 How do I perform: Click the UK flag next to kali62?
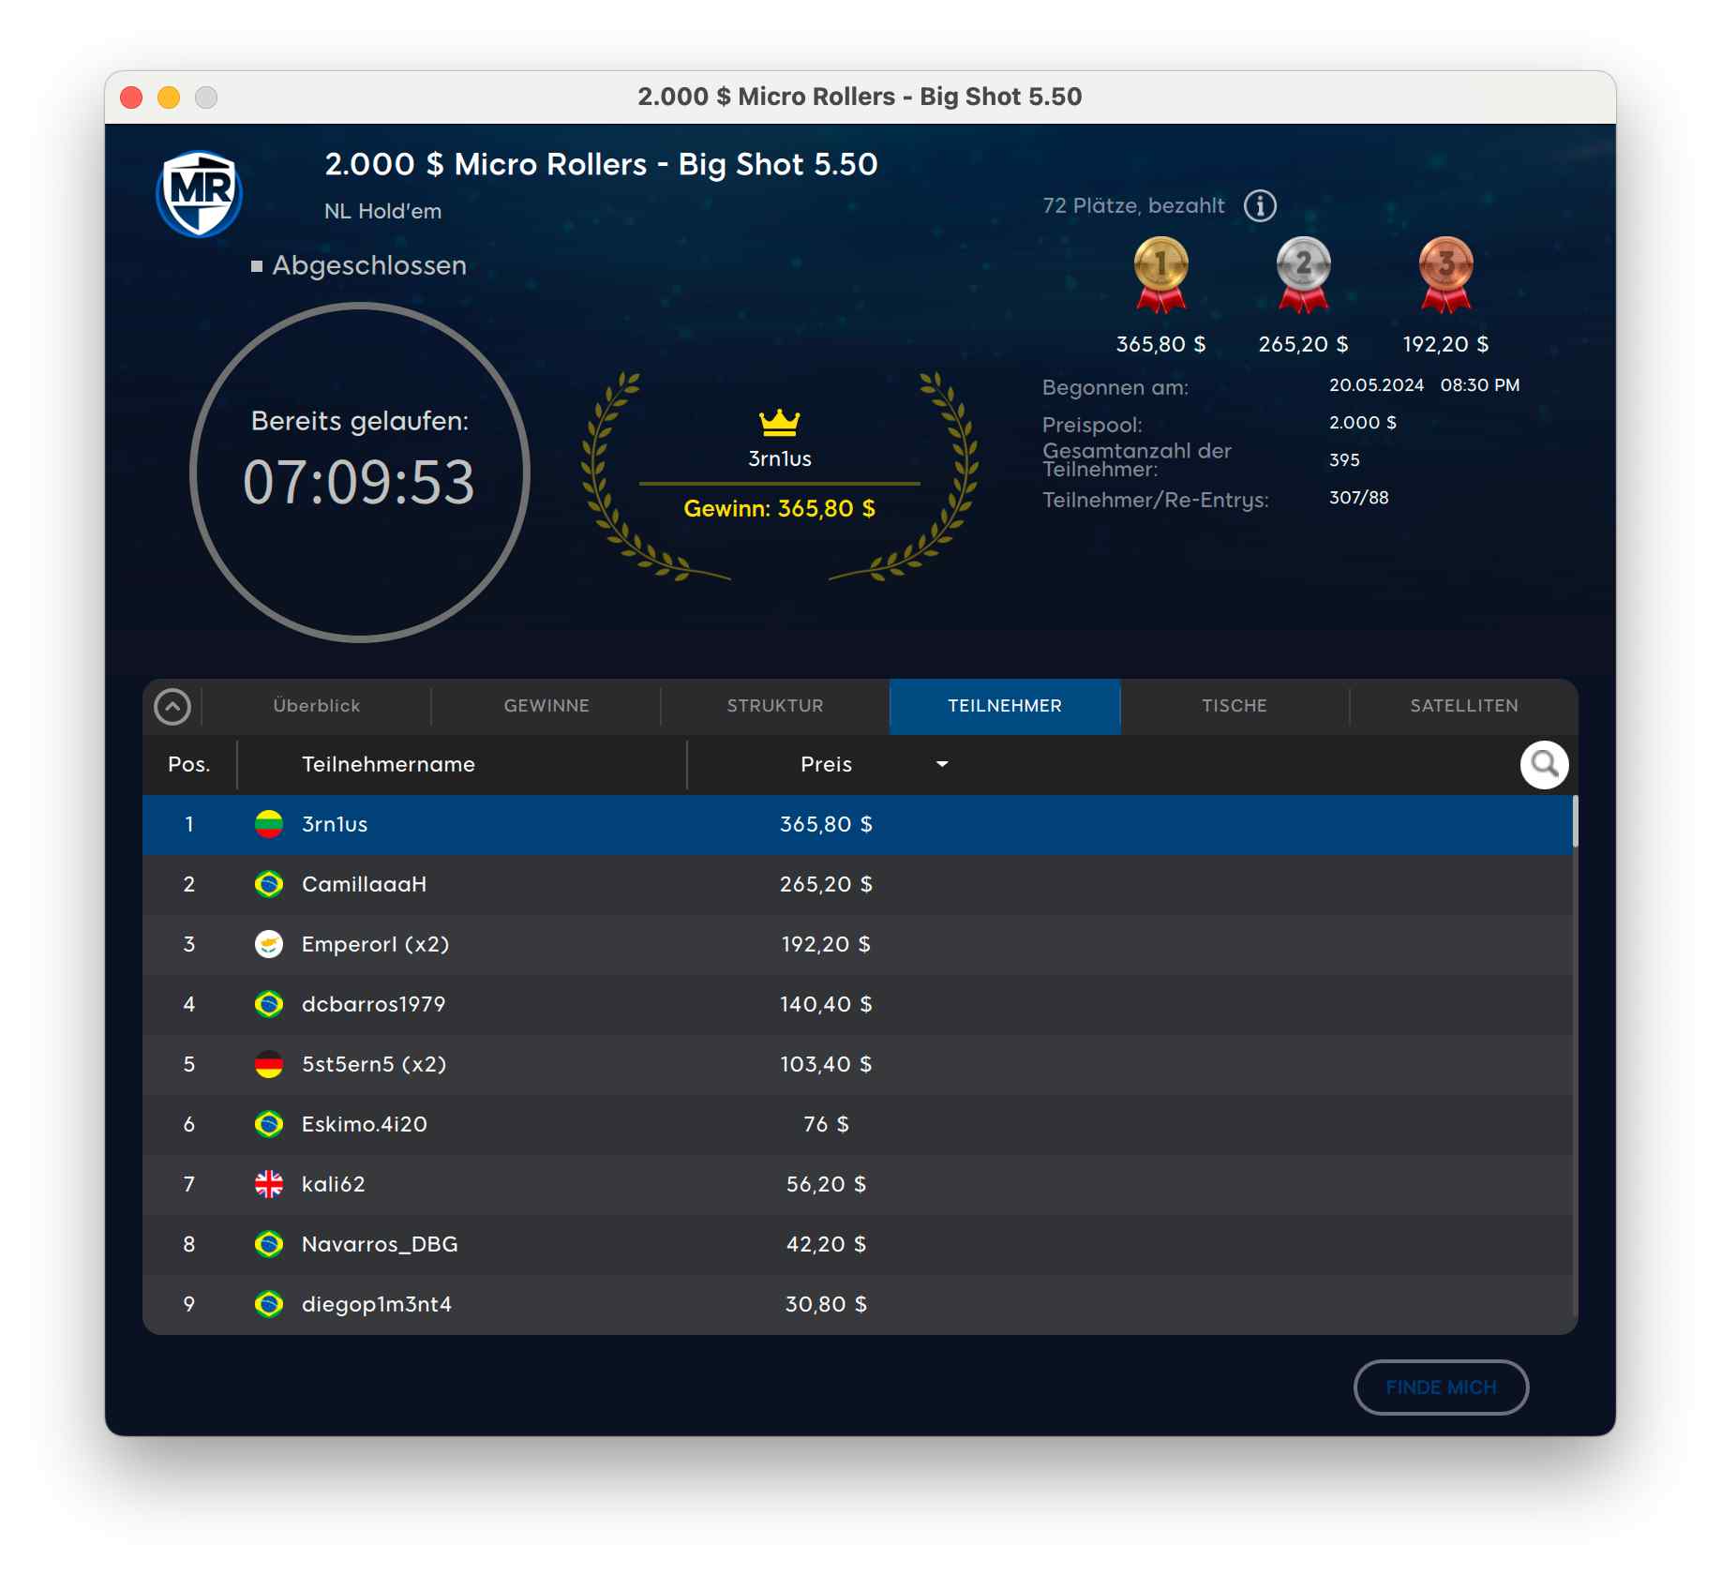pos(269,1184)
